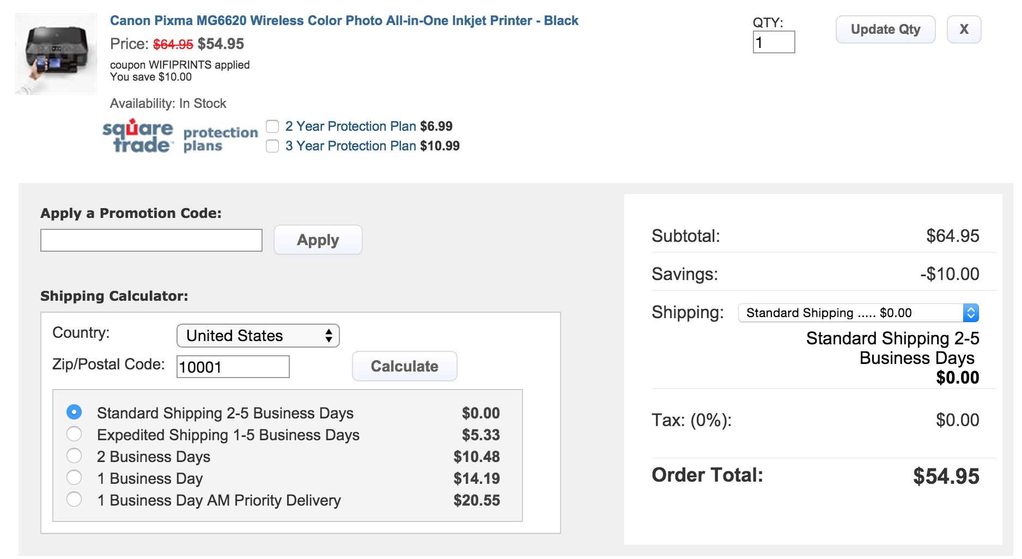The image size is (1022, 559).
Task: Click the Update Qty button
Action: pyautogui.click(x=885, y=29)
